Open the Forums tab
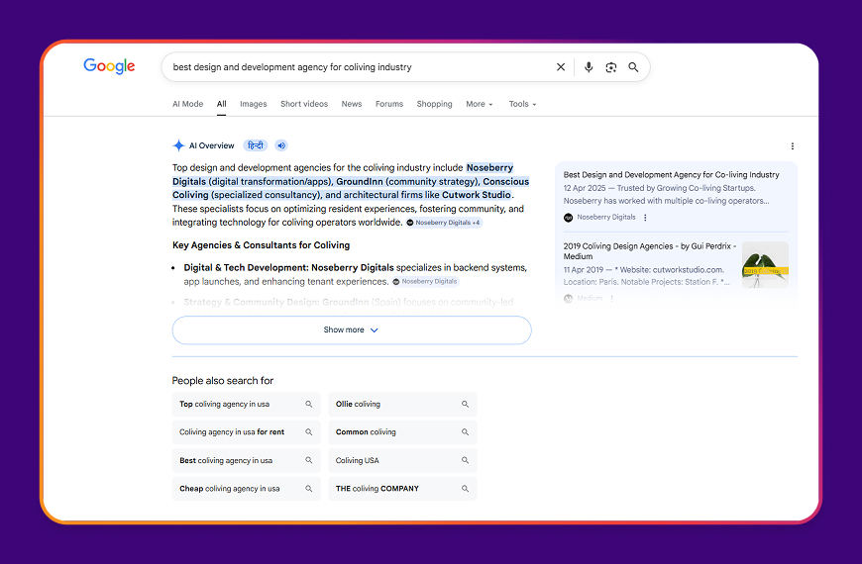The width and height of the screenshot is (862, 564). point(389,104)
